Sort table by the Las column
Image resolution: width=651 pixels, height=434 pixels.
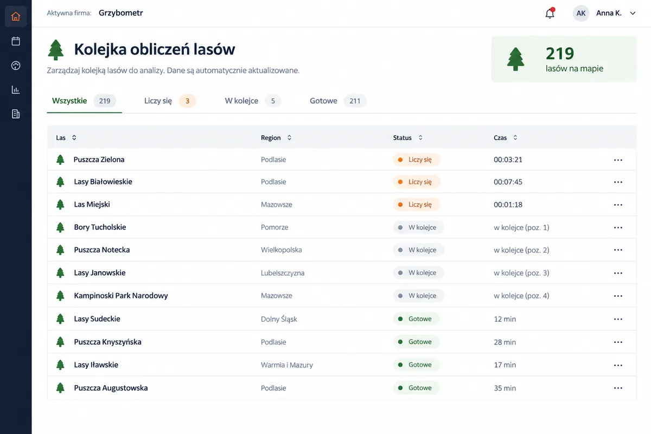(x=66, y=138)
